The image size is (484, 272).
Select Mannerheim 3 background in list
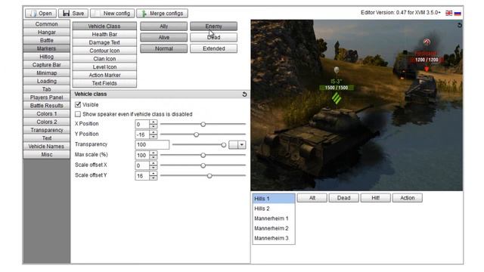[x=274, y=238]
